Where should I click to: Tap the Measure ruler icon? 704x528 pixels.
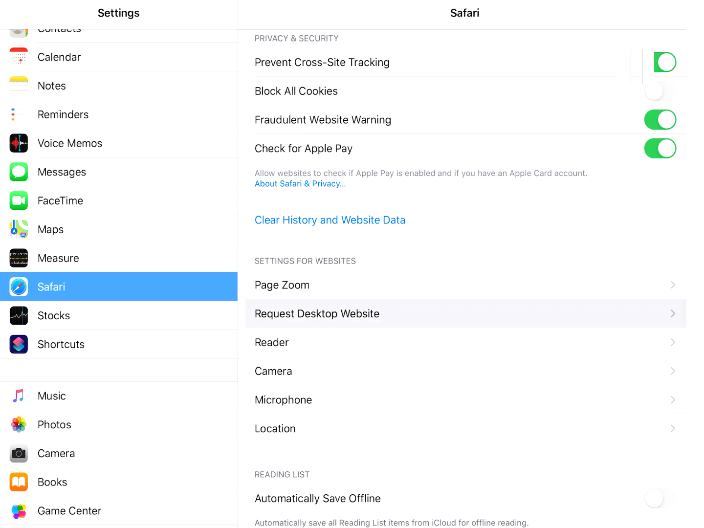19,258
